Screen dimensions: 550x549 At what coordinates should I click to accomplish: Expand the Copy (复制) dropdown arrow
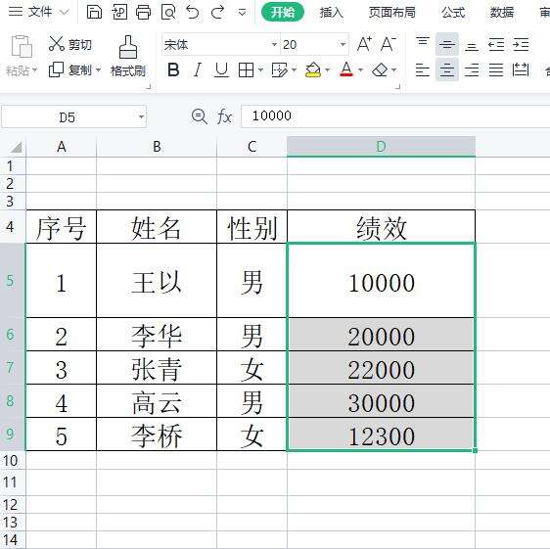[98, 70]
